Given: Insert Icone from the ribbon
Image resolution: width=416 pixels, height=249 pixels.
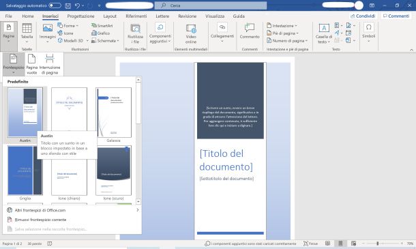Looking at the screenshot, I should pyautogui.click(x=65, y=33).
